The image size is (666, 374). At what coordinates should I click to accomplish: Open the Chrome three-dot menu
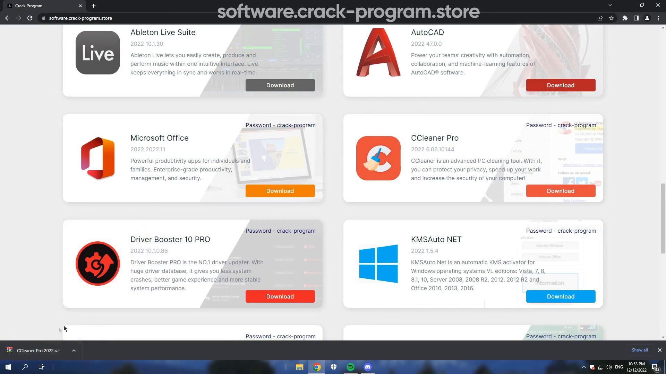(x=658, y=18)
